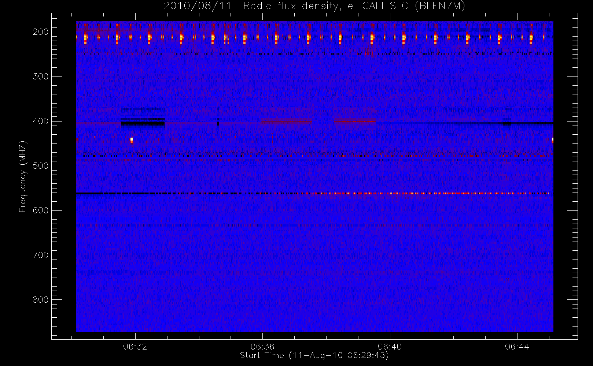The width and height of the screenshot is (593, 366).
Task: Click the 400 frequency tick label
Action: 41,121
